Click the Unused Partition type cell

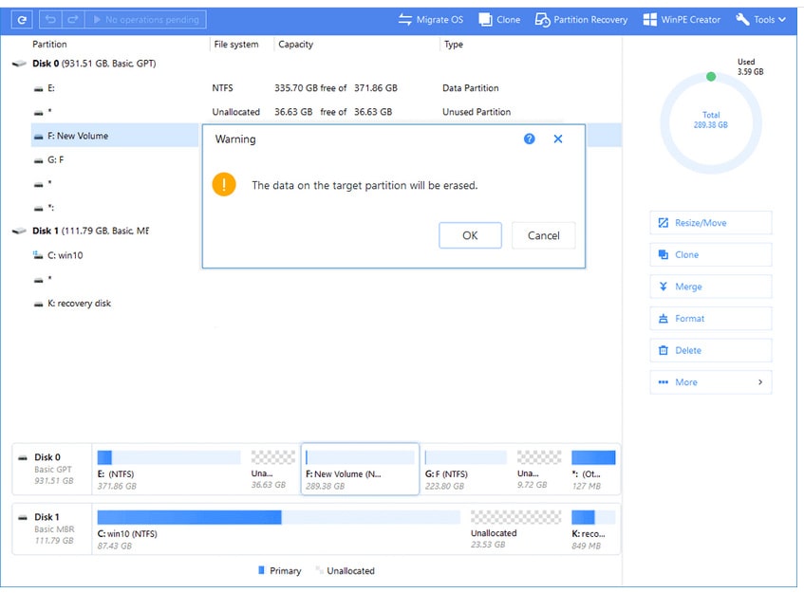coord(477,112)
